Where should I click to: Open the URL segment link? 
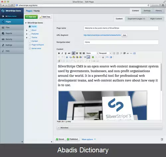(x=102, y=35)
